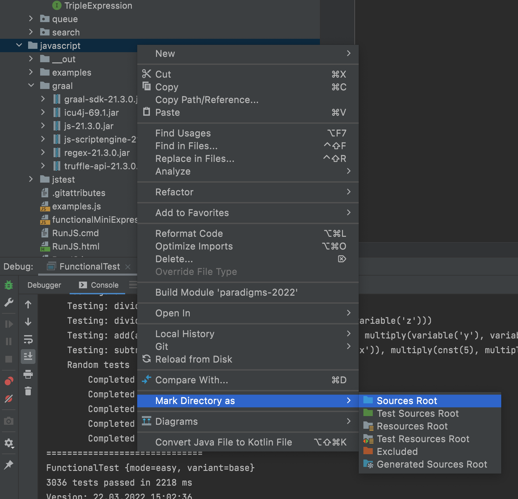This screenshot has height=499, width=518.
Task: Click the blue Sources Root folder icon
Action: (x=368, y=400)
